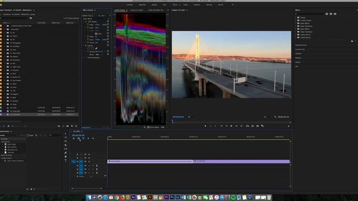The image size is (358, 201).
Task: Select the Track Select Forward tool
Action: pyautogui.click(x=65, y=137)
